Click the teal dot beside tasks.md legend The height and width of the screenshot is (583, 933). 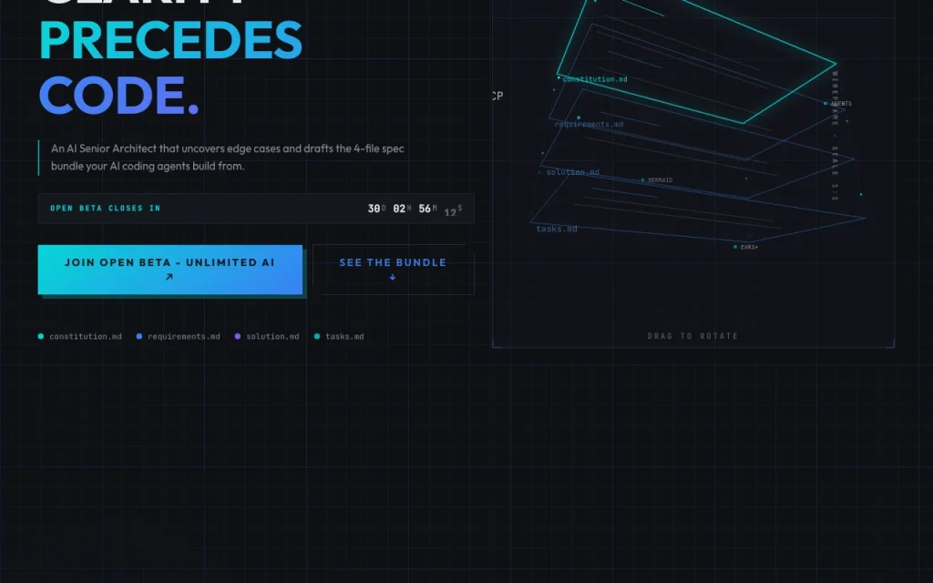tap(317, 336)
